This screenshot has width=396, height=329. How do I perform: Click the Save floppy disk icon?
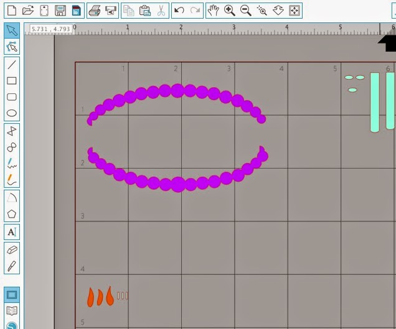tap(60, 11)
